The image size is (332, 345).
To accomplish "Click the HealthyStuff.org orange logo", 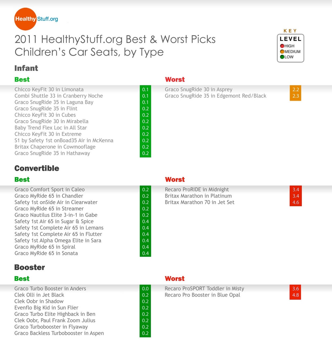I will tap(25, 19).
